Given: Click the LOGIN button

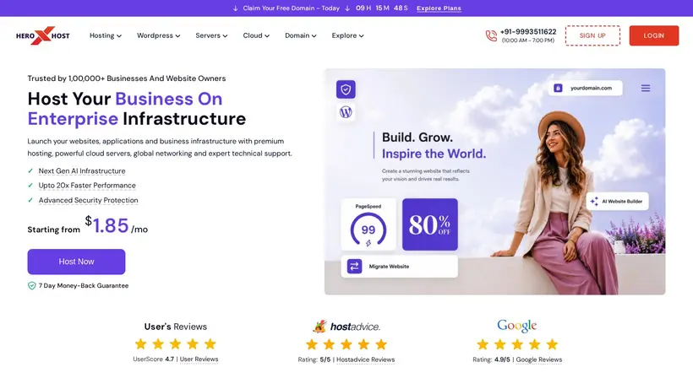Looking at the screenshot, I should 654,35.
